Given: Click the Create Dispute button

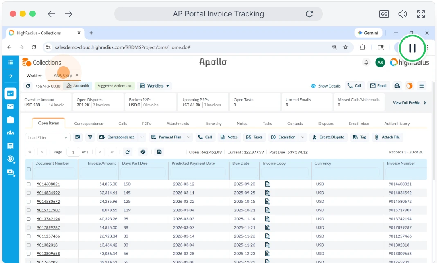Looking at the screenshot, I should pyautogui.click(x=329, y=137).
